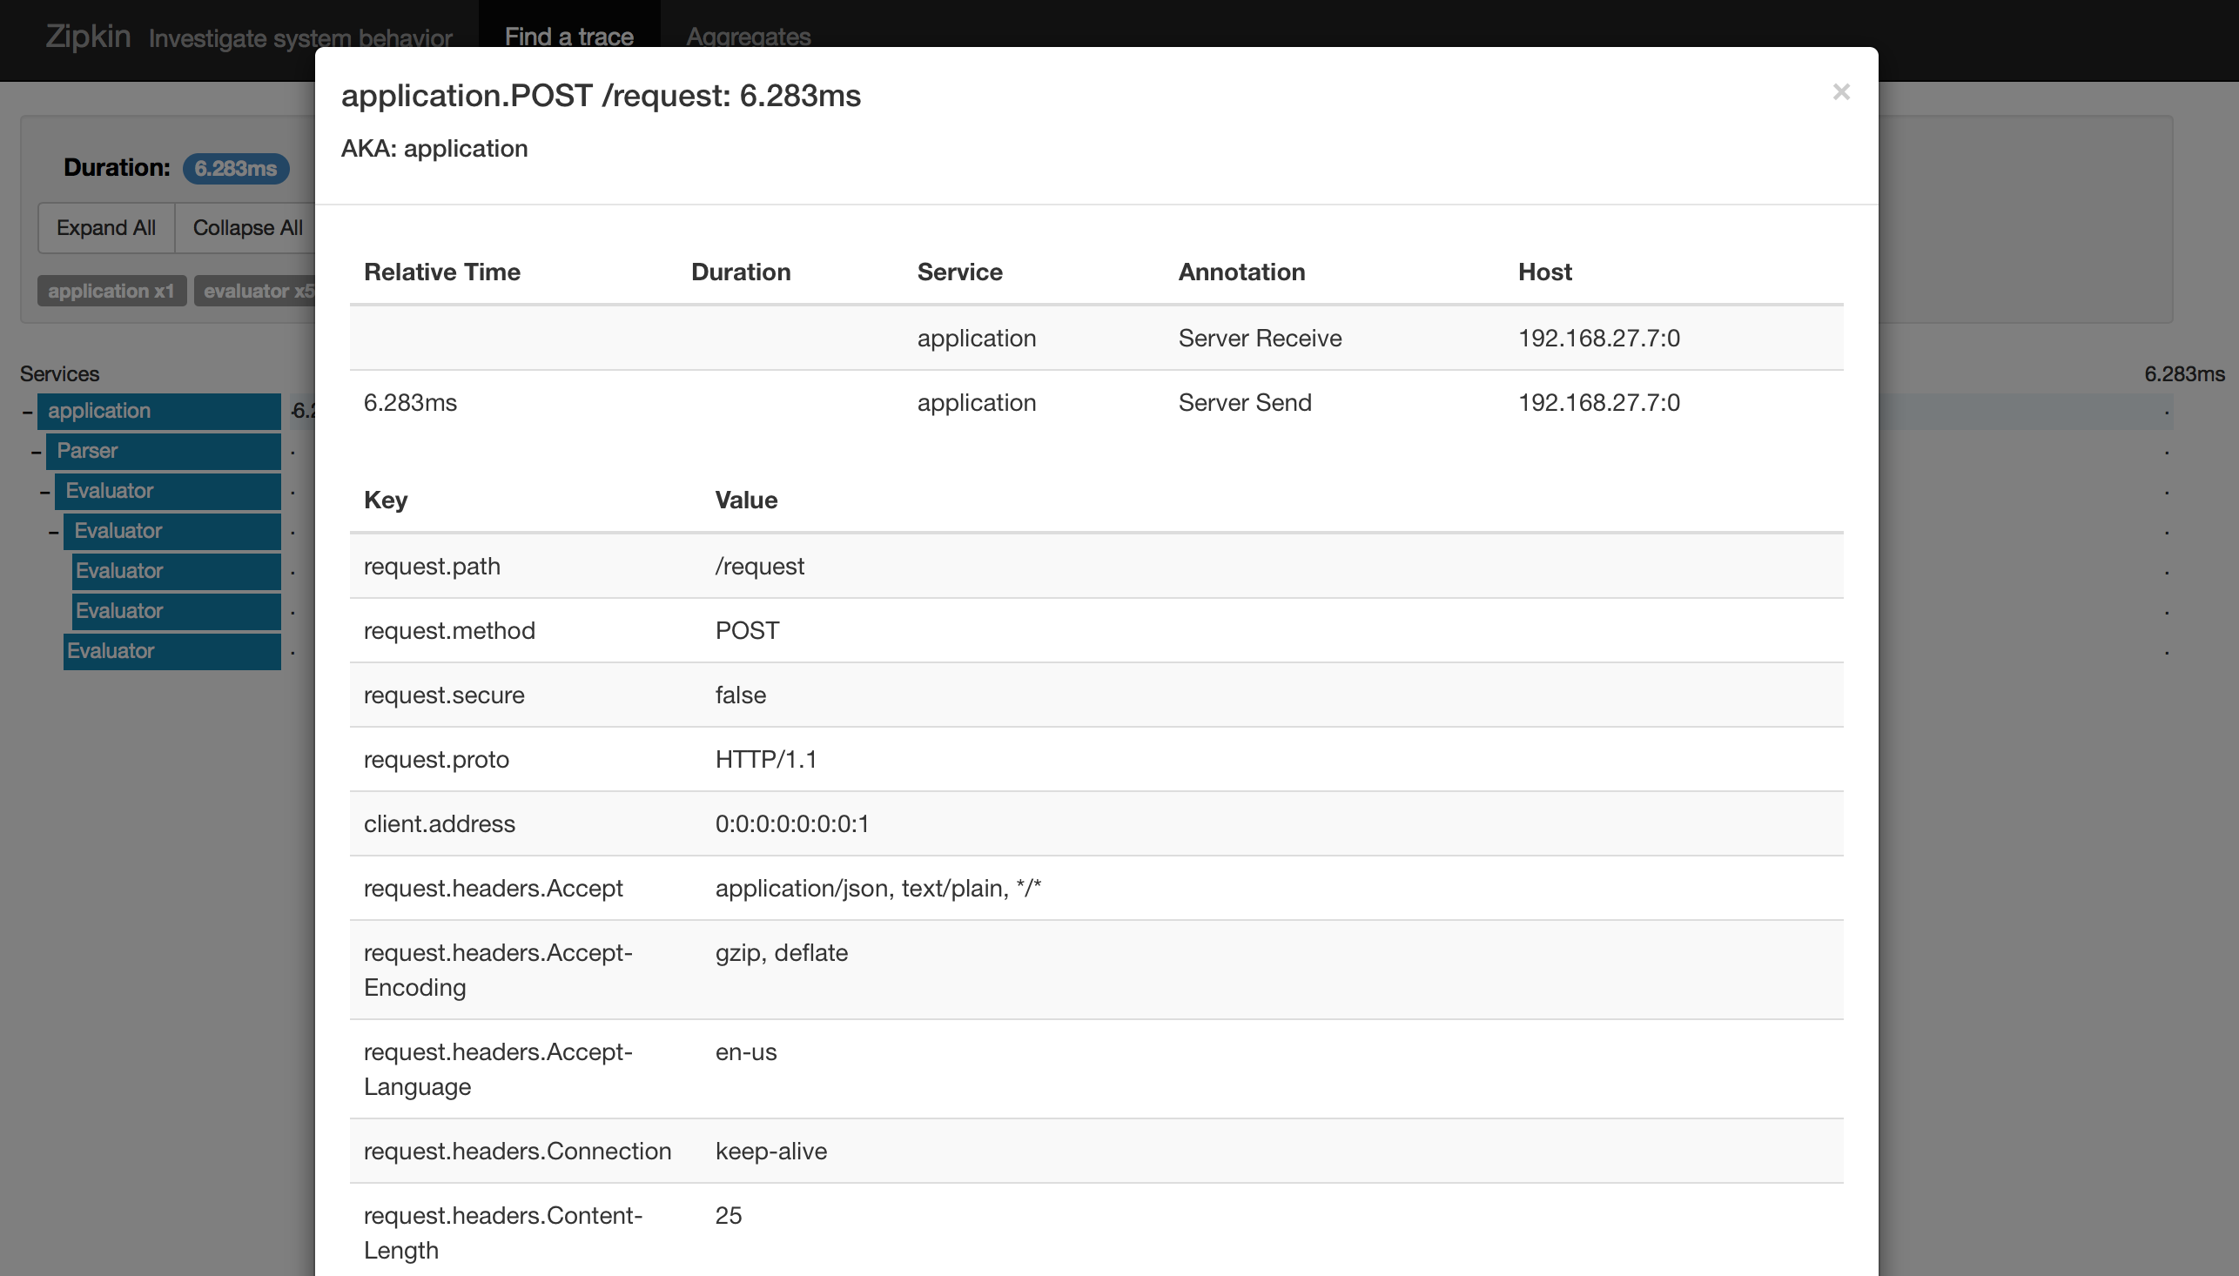Select the application x1 service badge

click(x=111, y=291)
